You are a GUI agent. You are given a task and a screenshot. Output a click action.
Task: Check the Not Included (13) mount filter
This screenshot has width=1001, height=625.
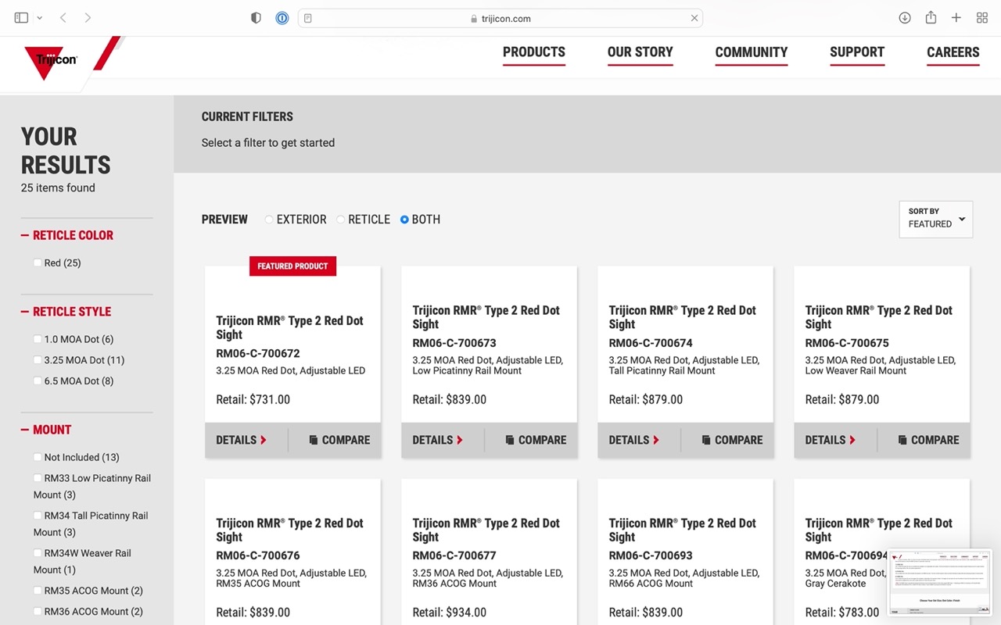point(38,457)
